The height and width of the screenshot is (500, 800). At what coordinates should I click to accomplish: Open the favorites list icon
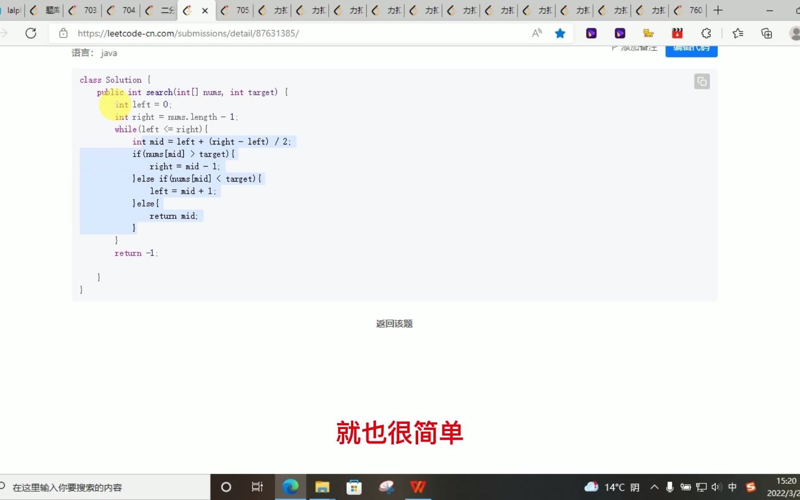click(737, 33)
